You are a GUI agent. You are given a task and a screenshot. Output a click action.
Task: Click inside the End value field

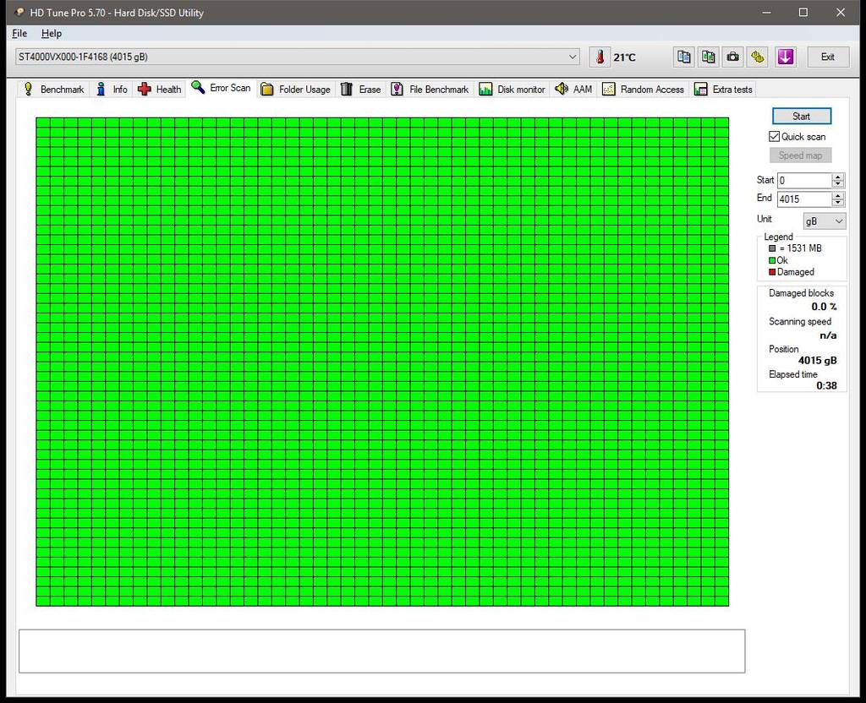[x=803, y=199]
